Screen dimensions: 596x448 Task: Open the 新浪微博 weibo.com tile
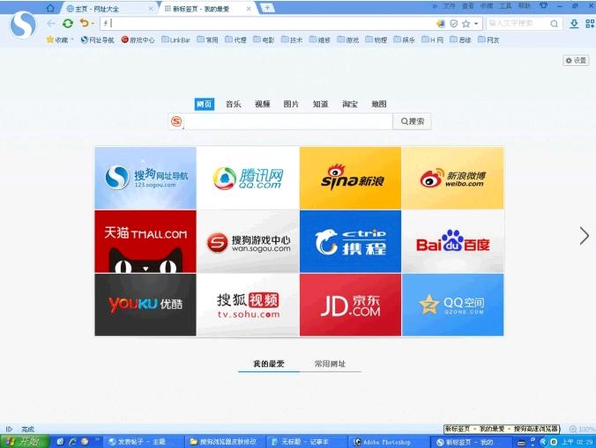[452, 178]
